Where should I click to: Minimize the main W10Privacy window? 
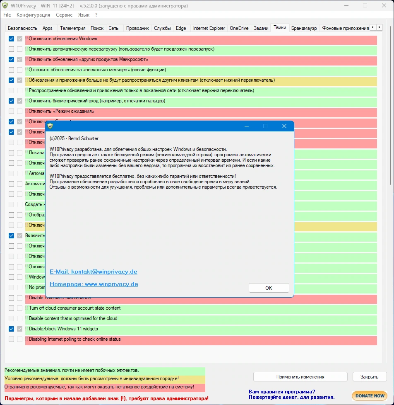(346, 5)
